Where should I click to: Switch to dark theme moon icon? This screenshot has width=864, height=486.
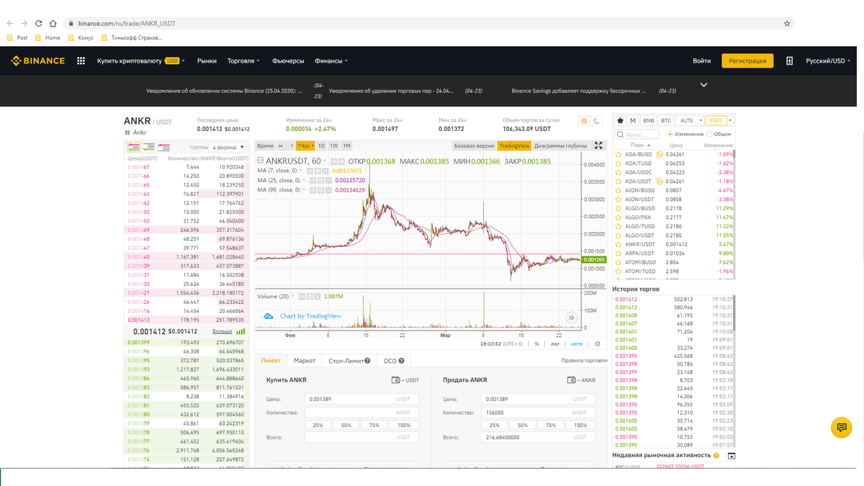[597, 121]
